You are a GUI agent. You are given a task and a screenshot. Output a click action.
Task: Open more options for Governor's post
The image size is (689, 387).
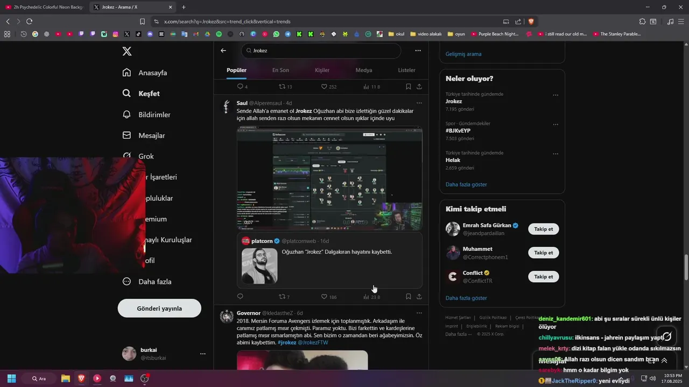tap(419, 313)
